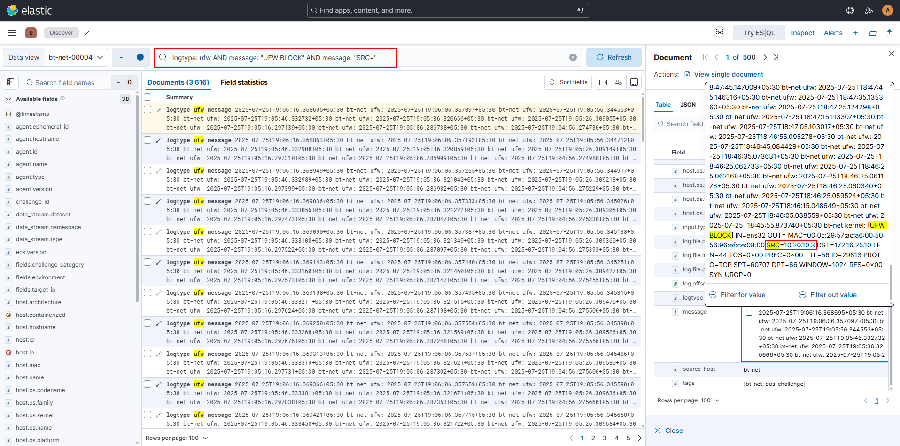900x446 pixels.
Task: Switch to the Field statistics tab
Action: pos(244,82)
